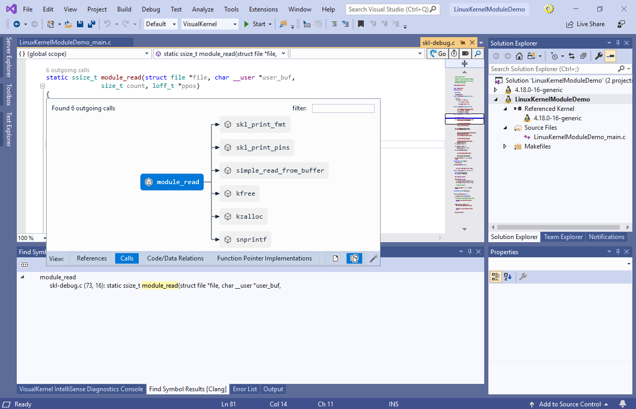Click the Save file icon
The width and height of the screenshot is (636, 409).
tap(80, 24)
